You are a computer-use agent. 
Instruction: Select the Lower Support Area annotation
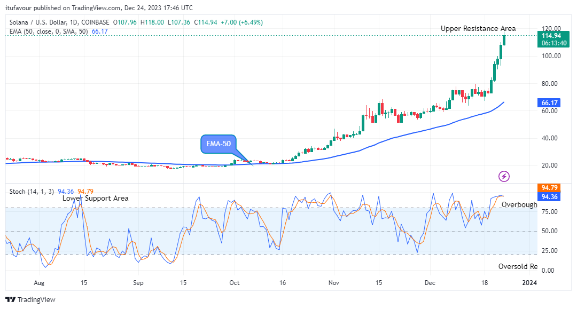click(x=95, y=199)
